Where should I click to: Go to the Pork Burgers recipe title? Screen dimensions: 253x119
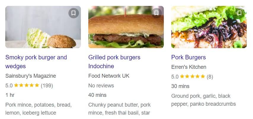188,57
